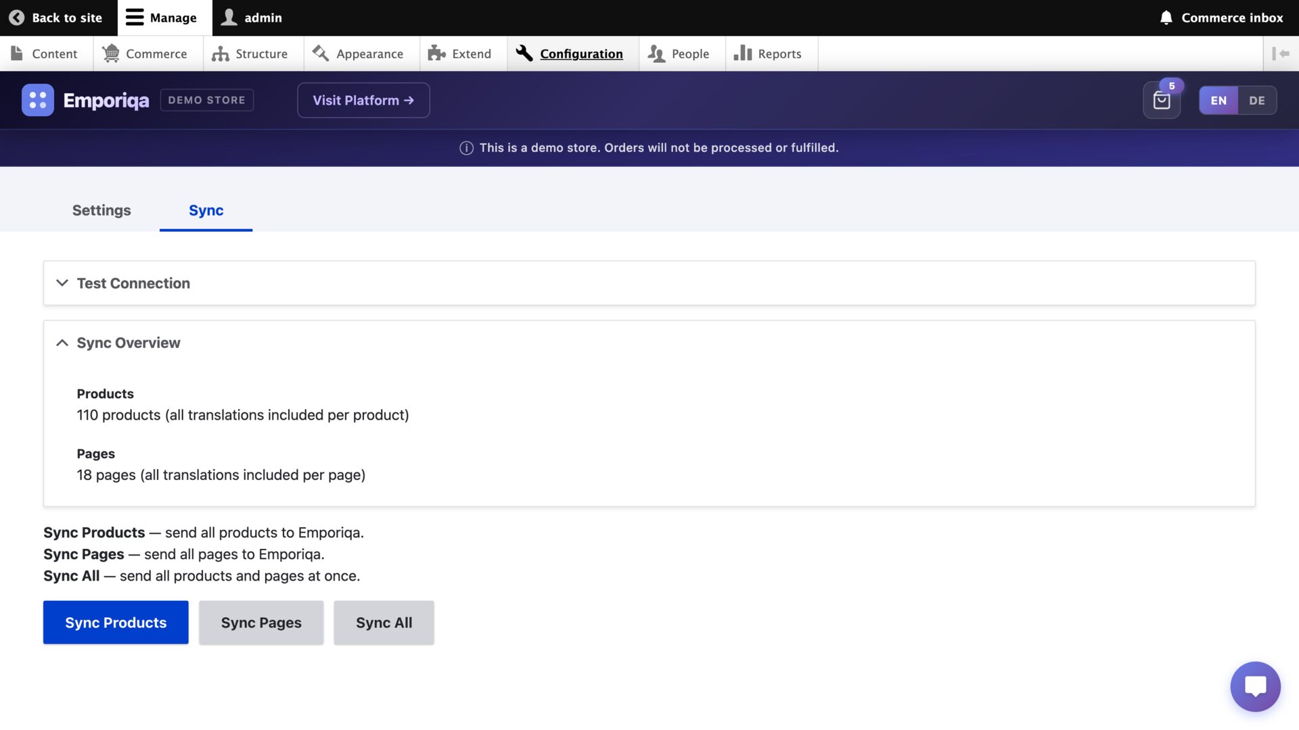Viewport: 1299px width, 730px height.
Task: Switch language to DE
Action: [x=1257, y=100]
